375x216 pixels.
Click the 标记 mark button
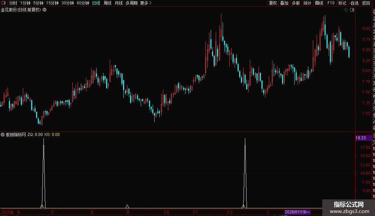click(342, 3)
